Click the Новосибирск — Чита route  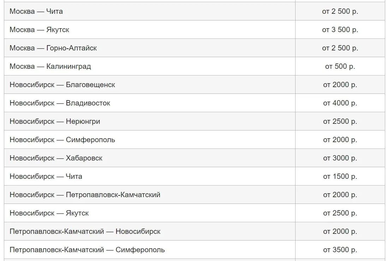click(46, 176)
